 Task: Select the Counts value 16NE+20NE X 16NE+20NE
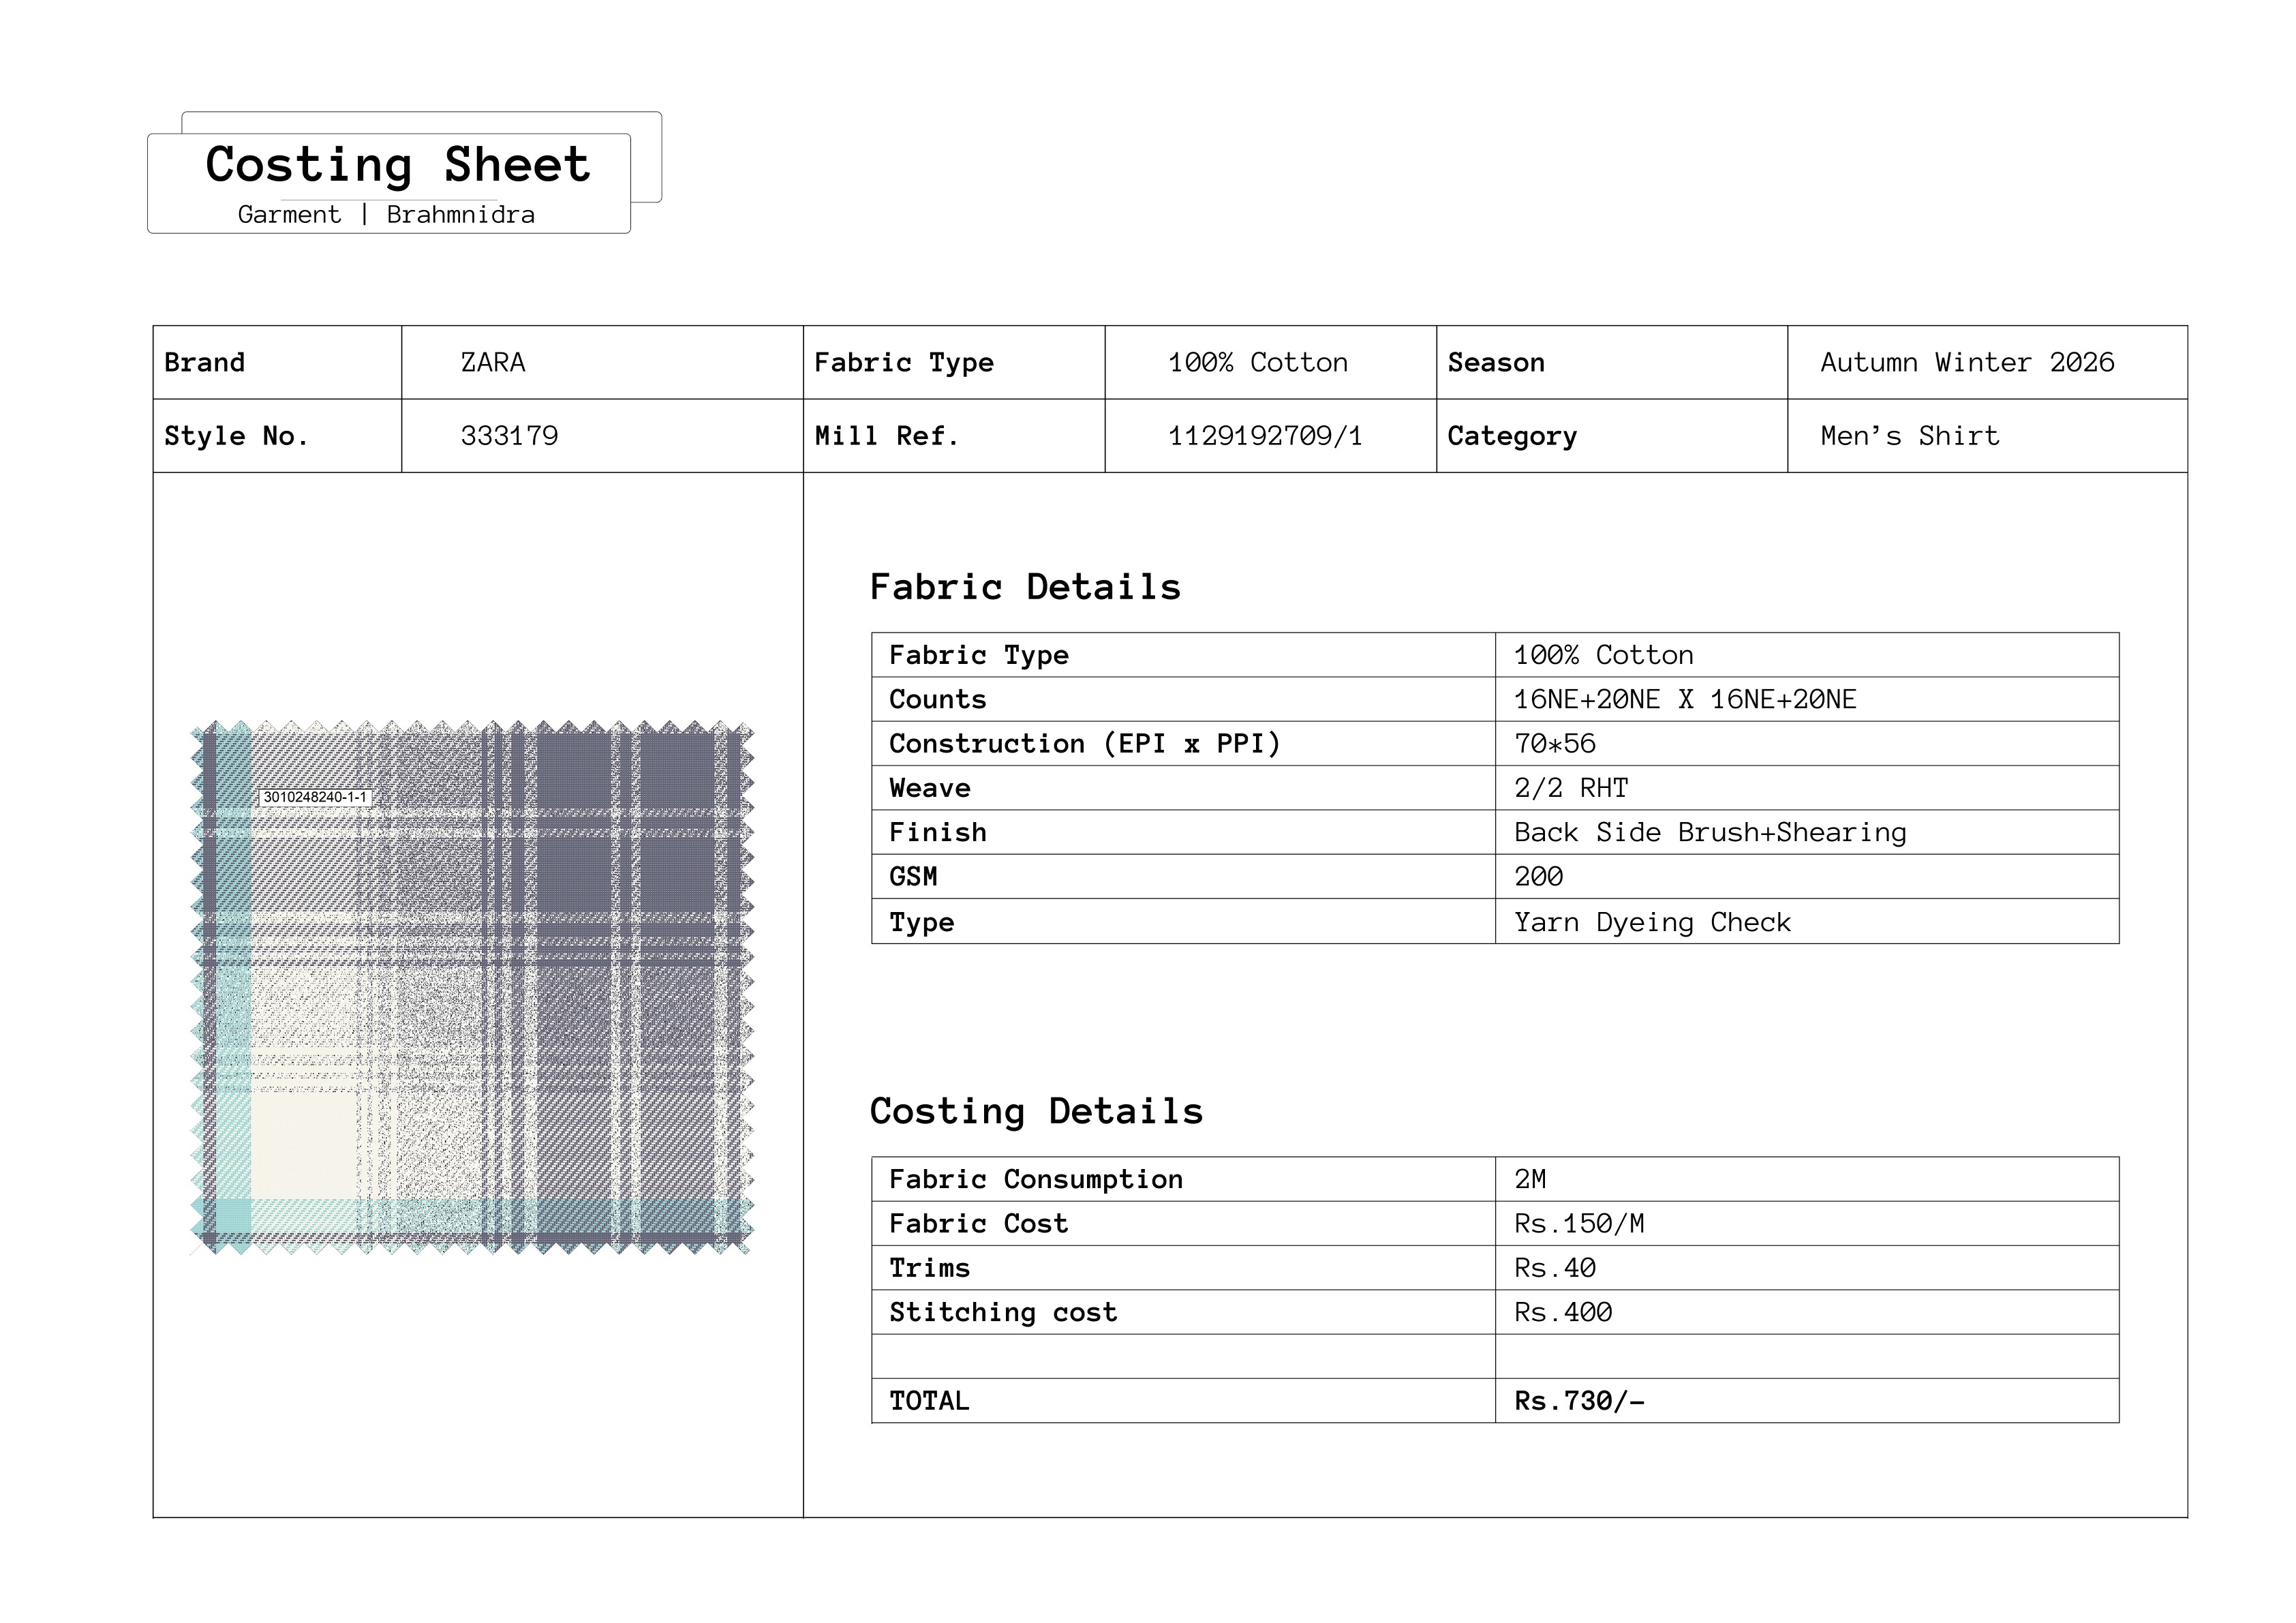[1684, 699]
